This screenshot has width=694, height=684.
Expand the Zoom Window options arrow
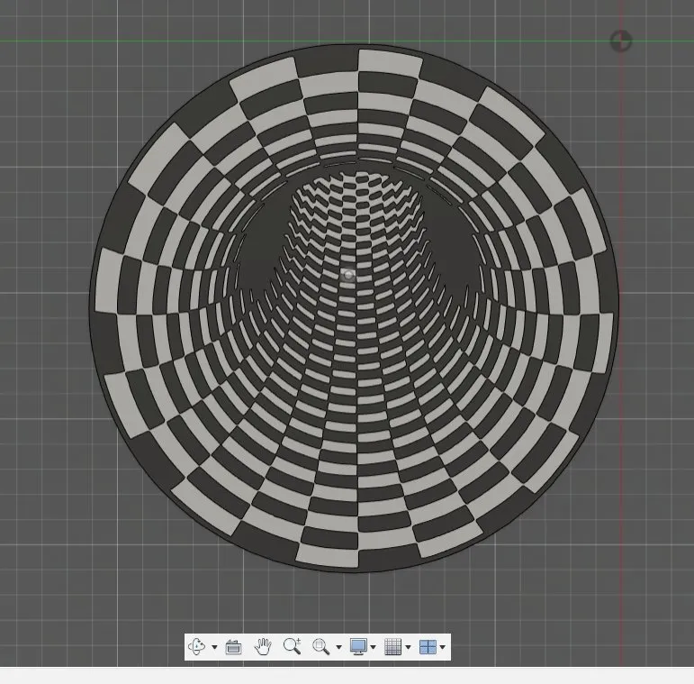pyautogui.click(x=339, y=647)
